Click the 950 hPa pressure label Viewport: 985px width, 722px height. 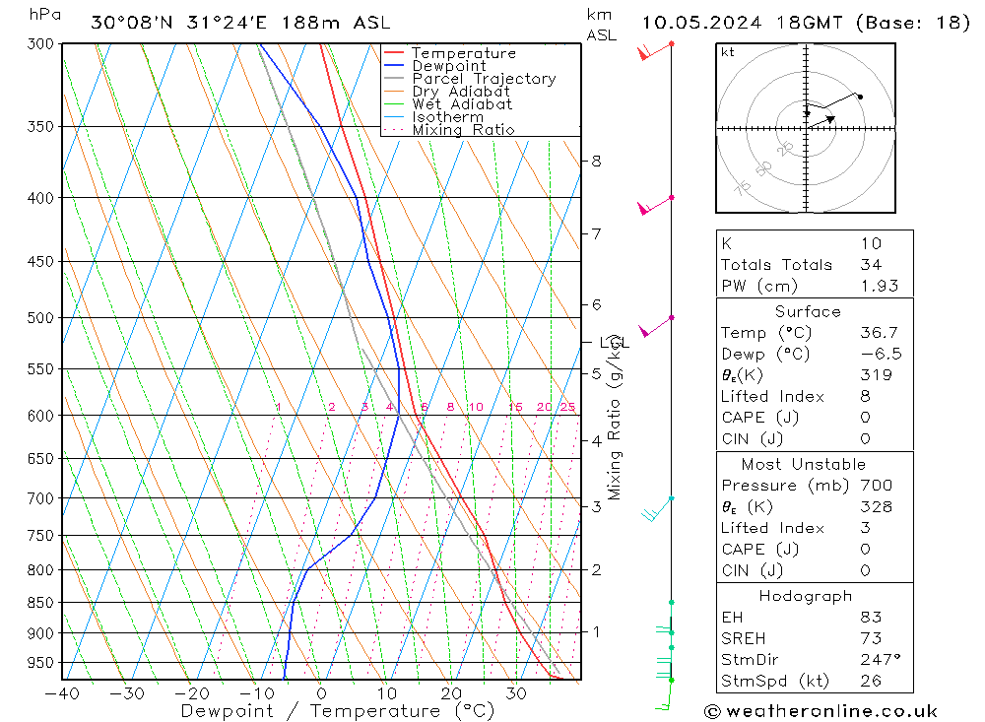(x=40, y=663)
